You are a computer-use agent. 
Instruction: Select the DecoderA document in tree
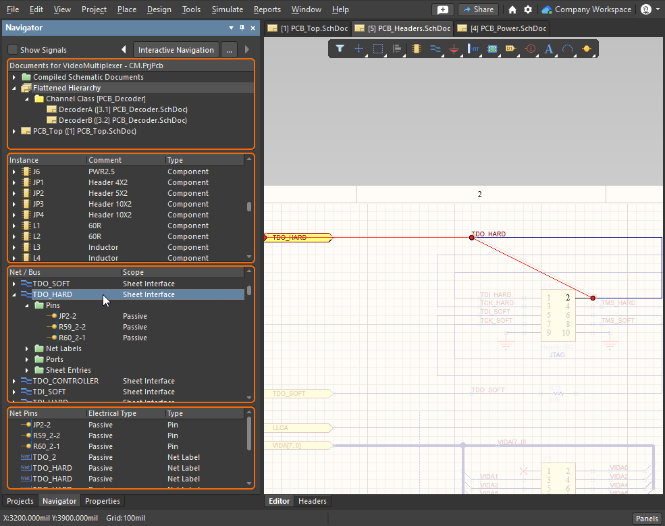coord(122,109)
